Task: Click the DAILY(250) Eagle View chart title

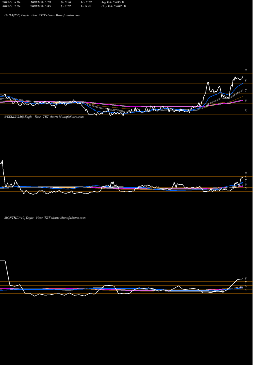Action: [x=43, y=15]
